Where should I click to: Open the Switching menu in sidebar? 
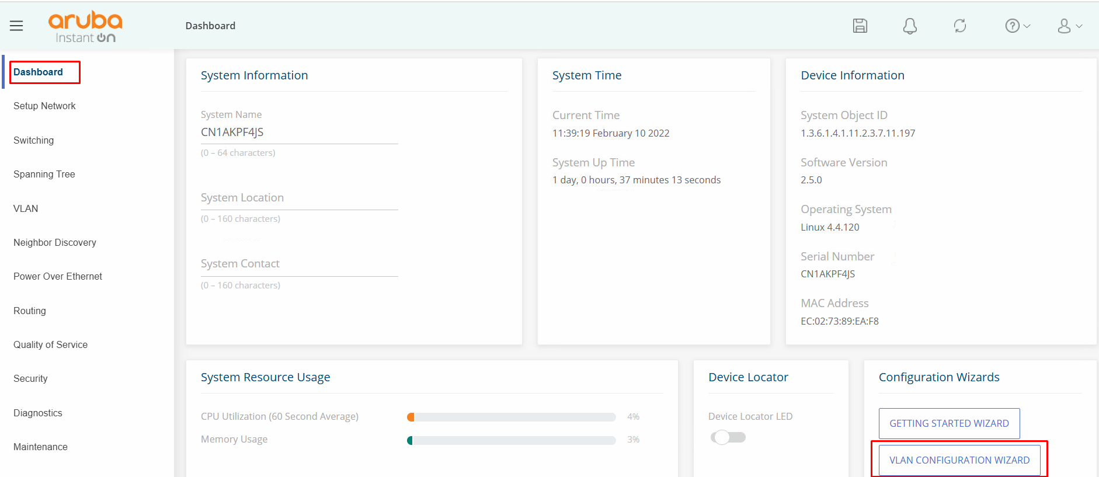(x=33, y=140)
